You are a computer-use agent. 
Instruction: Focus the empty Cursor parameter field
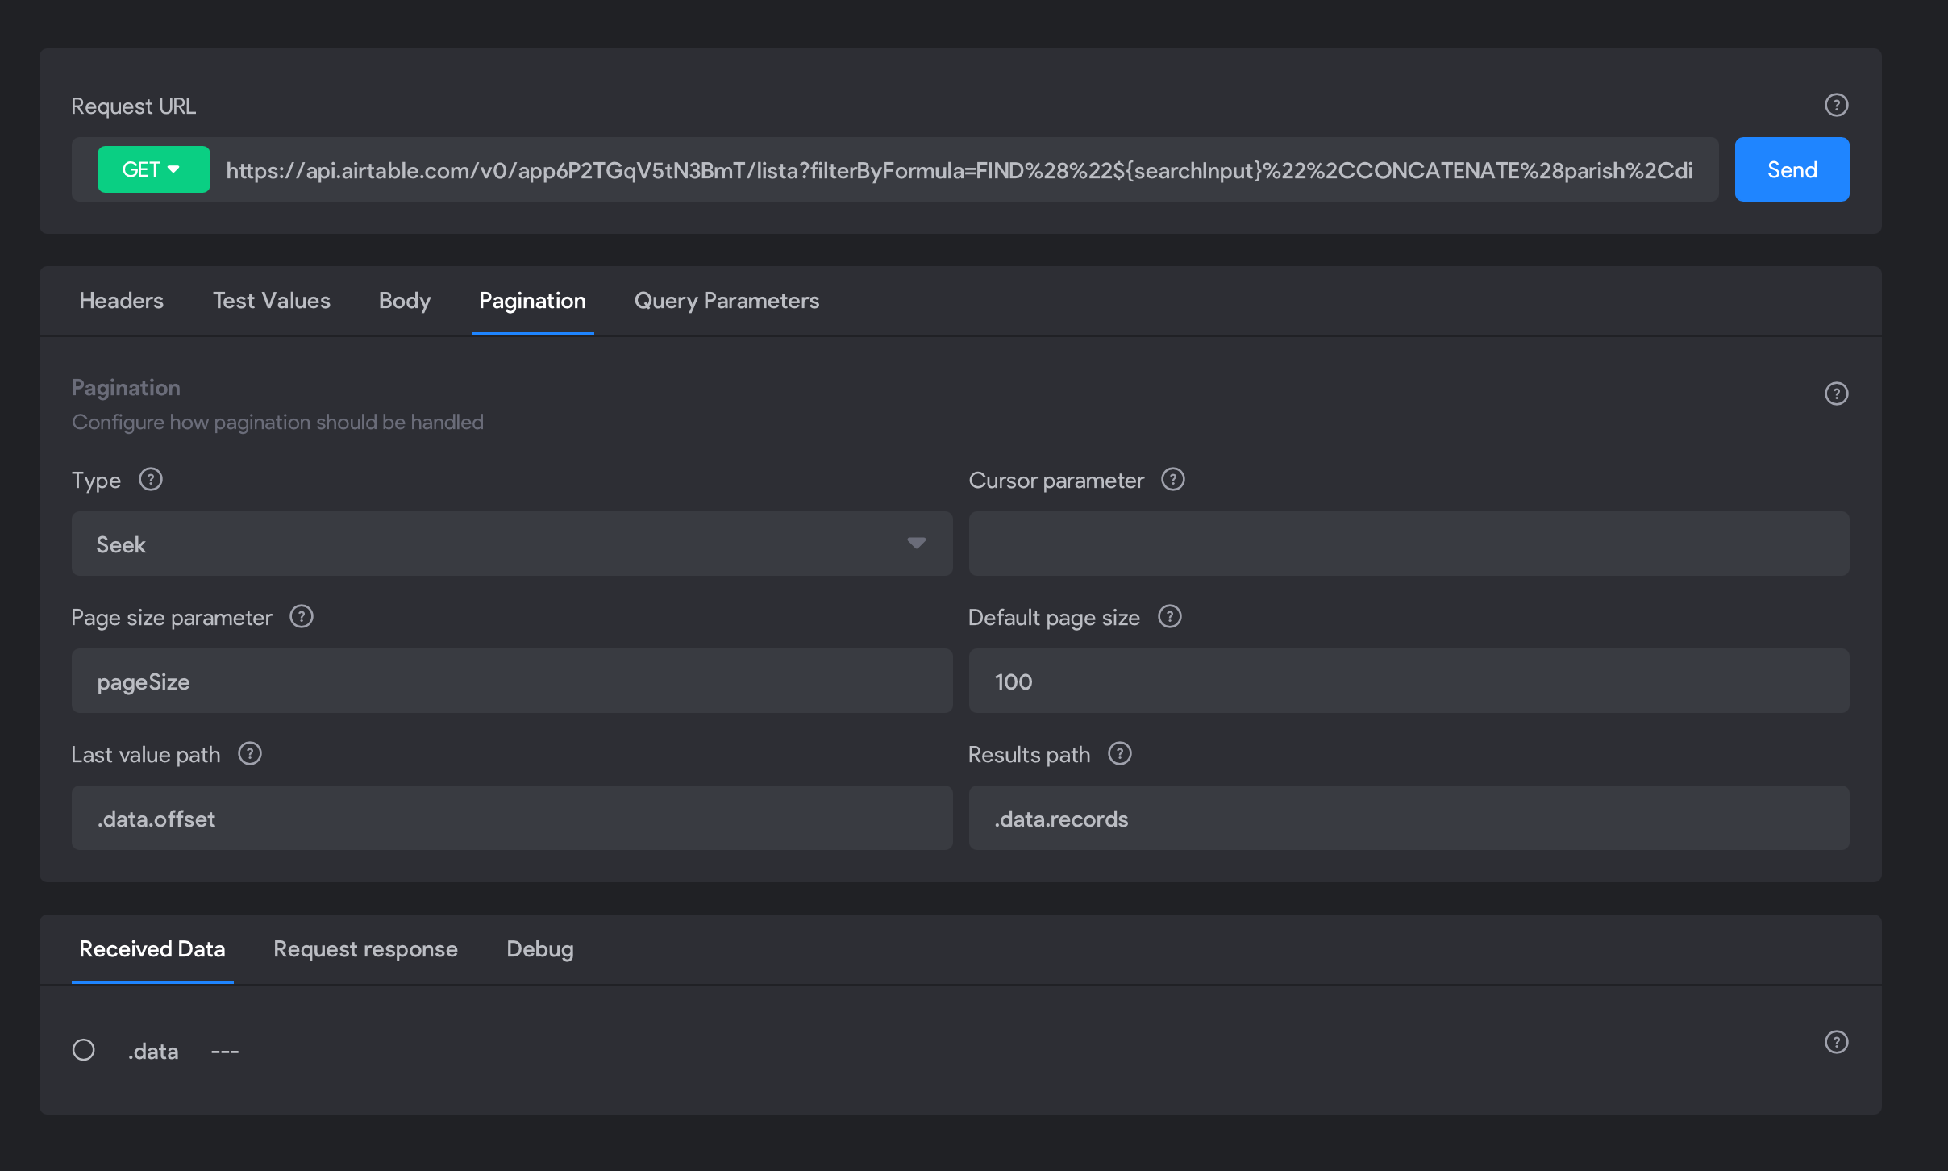click(x=1409, y=544)
